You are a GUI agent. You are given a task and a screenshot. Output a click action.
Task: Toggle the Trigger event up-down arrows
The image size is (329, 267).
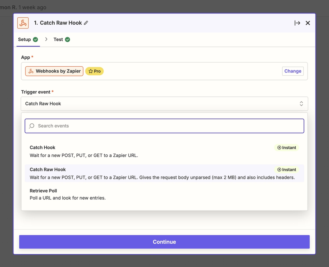(x=301, y=104)
